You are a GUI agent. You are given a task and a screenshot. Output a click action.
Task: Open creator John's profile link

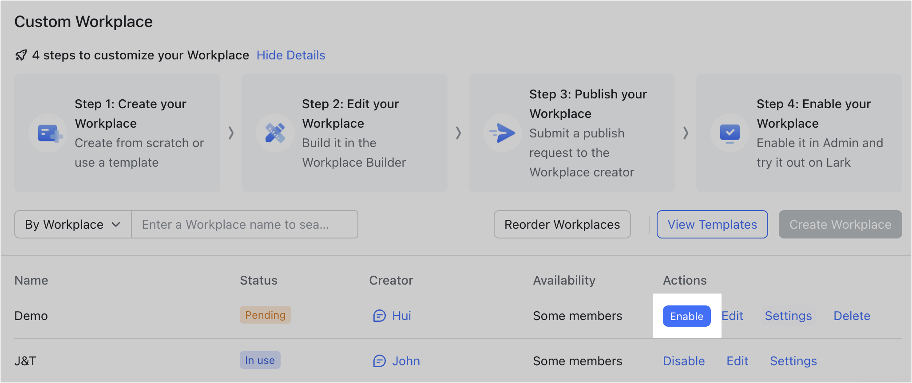406,361
